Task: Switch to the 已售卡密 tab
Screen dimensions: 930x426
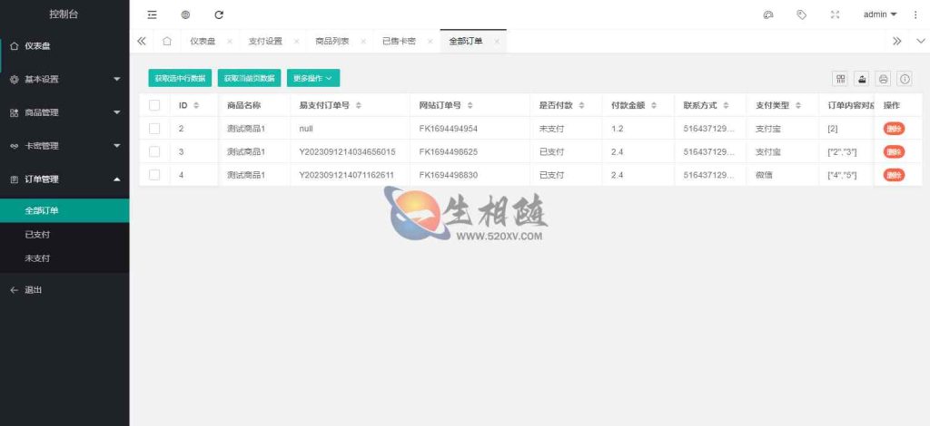Action: 399,42
